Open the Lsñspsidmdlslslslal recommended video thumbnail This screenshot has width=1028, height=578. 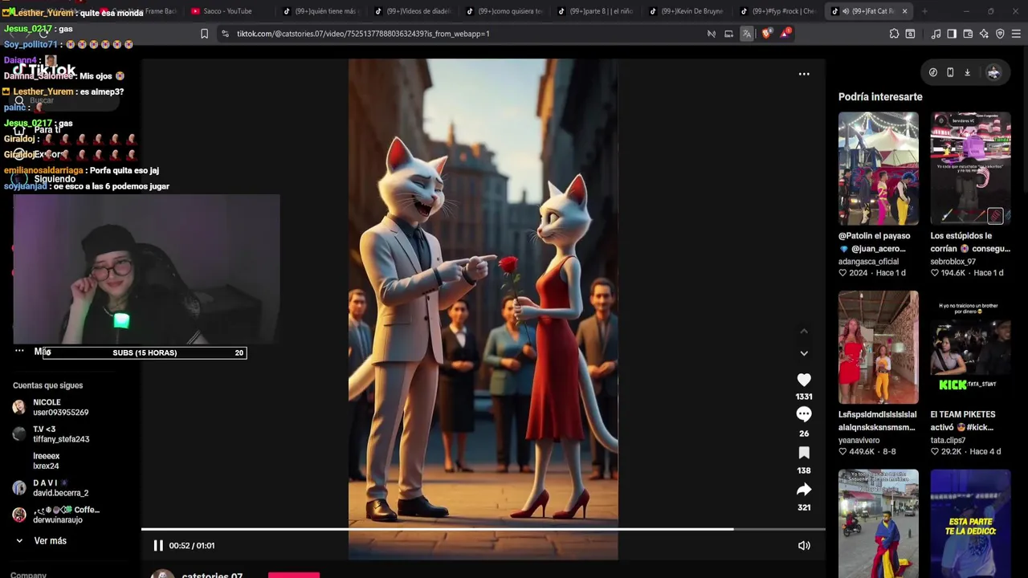[878, 348]
